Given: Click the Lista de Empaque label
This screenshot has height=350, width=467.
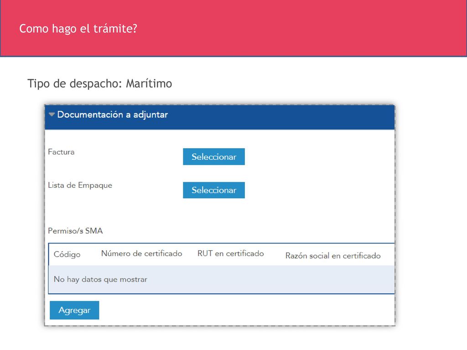Looking at the screenshot, I should click(80, 185).
